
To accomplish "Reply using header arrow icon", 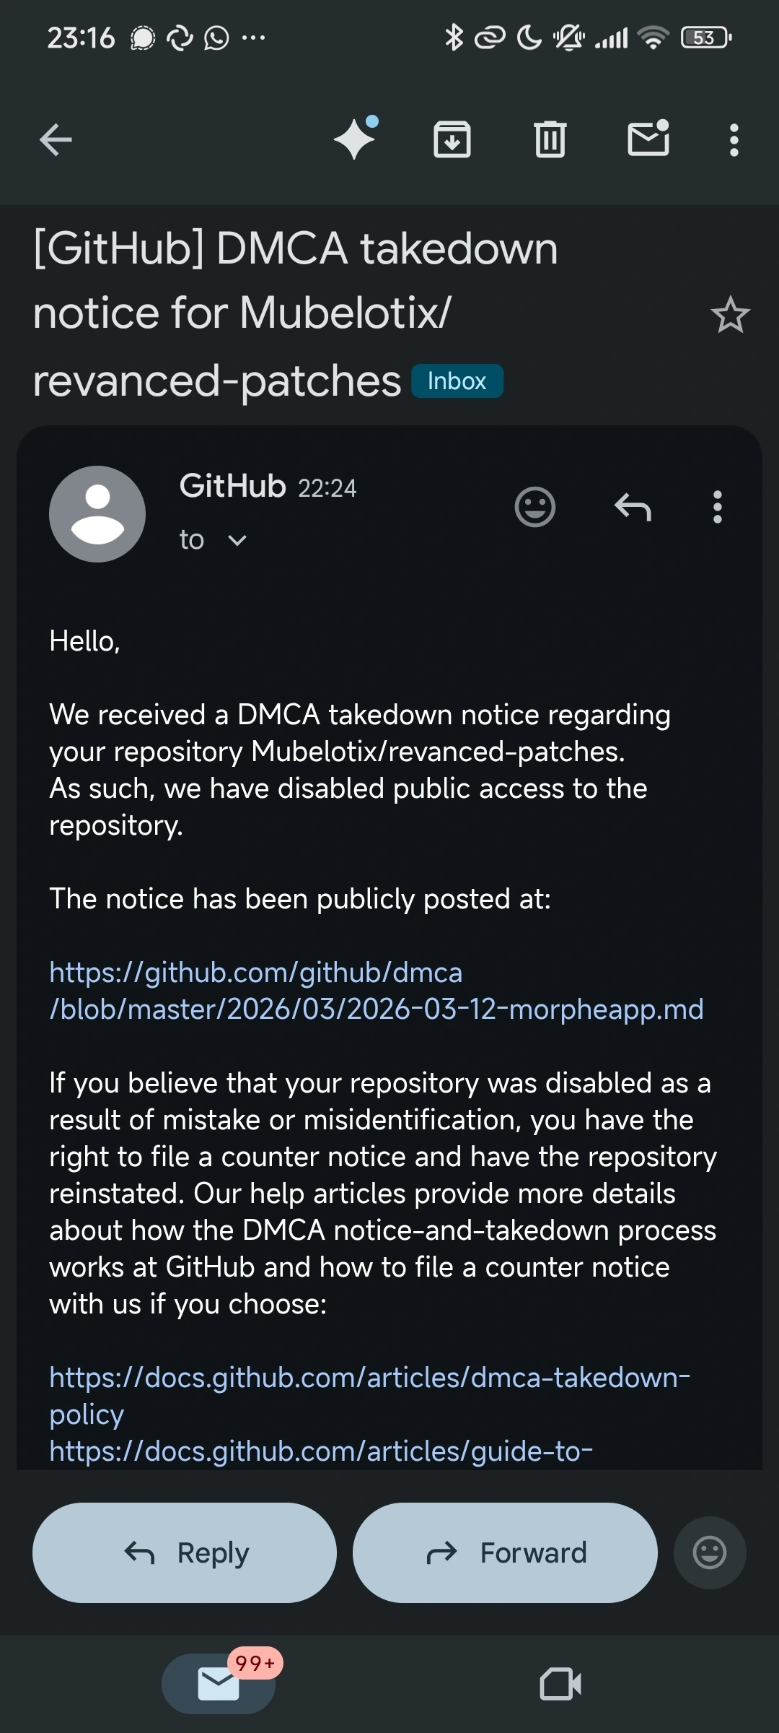I will (633, 507).
